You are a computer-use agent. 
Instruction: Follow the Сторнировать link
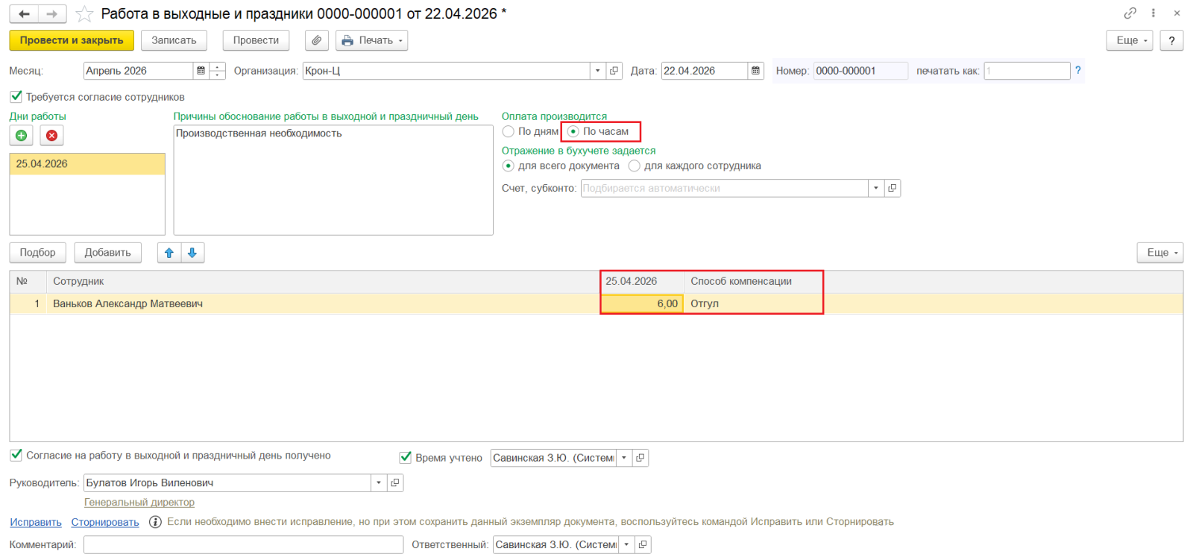[105, 522]
